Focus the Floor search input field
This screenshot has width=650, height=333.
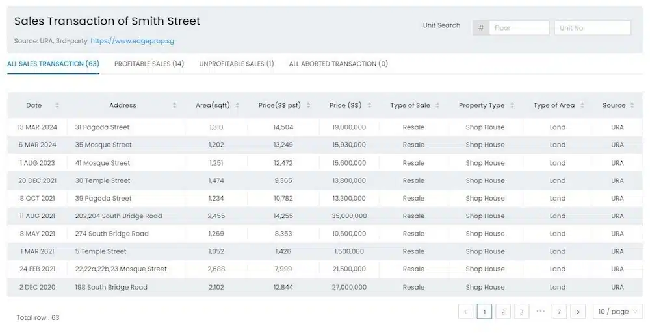tap(519, 28)
